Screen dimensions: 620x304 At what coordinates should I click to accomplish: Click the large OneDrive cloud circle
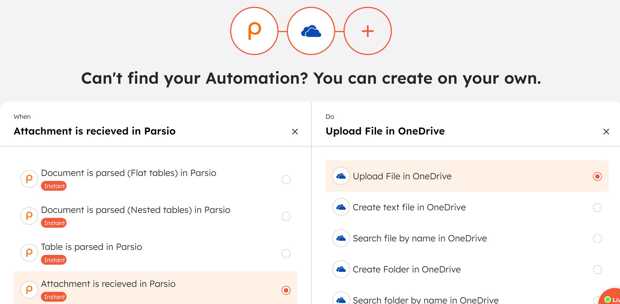311,31
